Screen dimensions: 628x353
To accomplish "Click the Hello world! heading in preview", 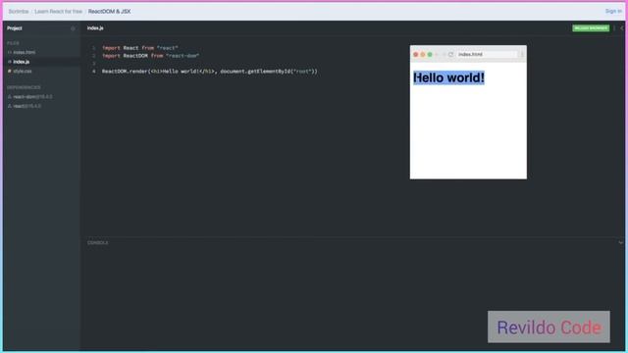I will point(448,77).
